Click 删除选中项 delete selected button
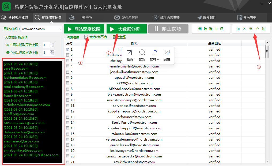This screenshot has width=272, height=166. click(x=211, y=29)
